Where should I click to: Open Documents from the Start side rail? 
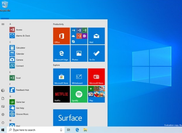(x=3, y=98)
